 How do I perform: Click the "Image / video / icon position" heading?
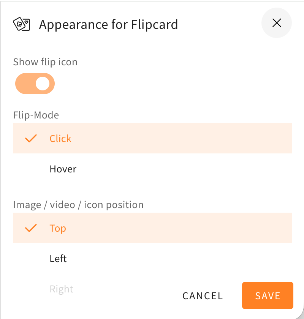pos(78,205)
